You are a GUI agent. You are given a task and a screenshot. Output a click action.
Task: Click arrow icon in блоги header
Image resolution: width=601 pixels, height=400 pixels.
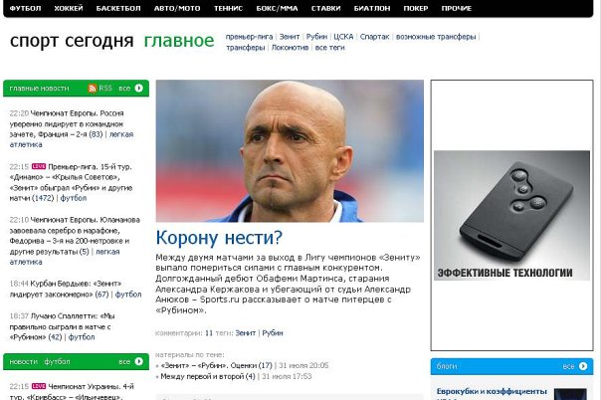583,366
